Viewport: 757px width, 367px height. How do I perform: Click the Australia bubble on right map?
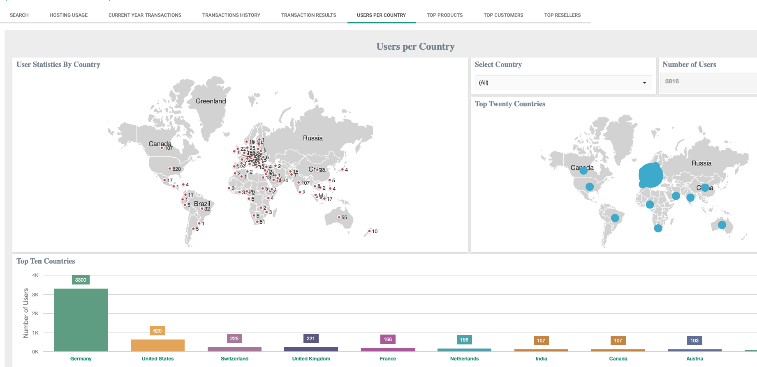(x=722, y=225)
